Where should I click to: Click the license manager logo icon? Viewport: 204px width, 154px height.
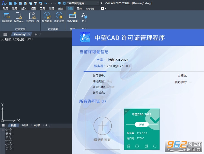point(85,37)
